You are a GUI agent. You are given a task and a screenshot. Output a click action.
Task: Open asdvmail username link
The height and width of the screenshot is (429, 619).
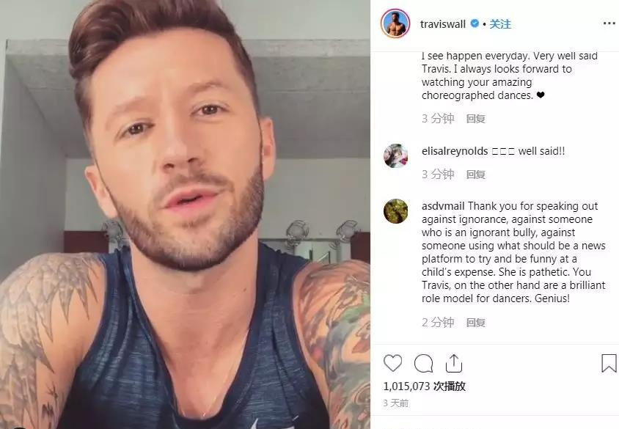tap(443, 206)
